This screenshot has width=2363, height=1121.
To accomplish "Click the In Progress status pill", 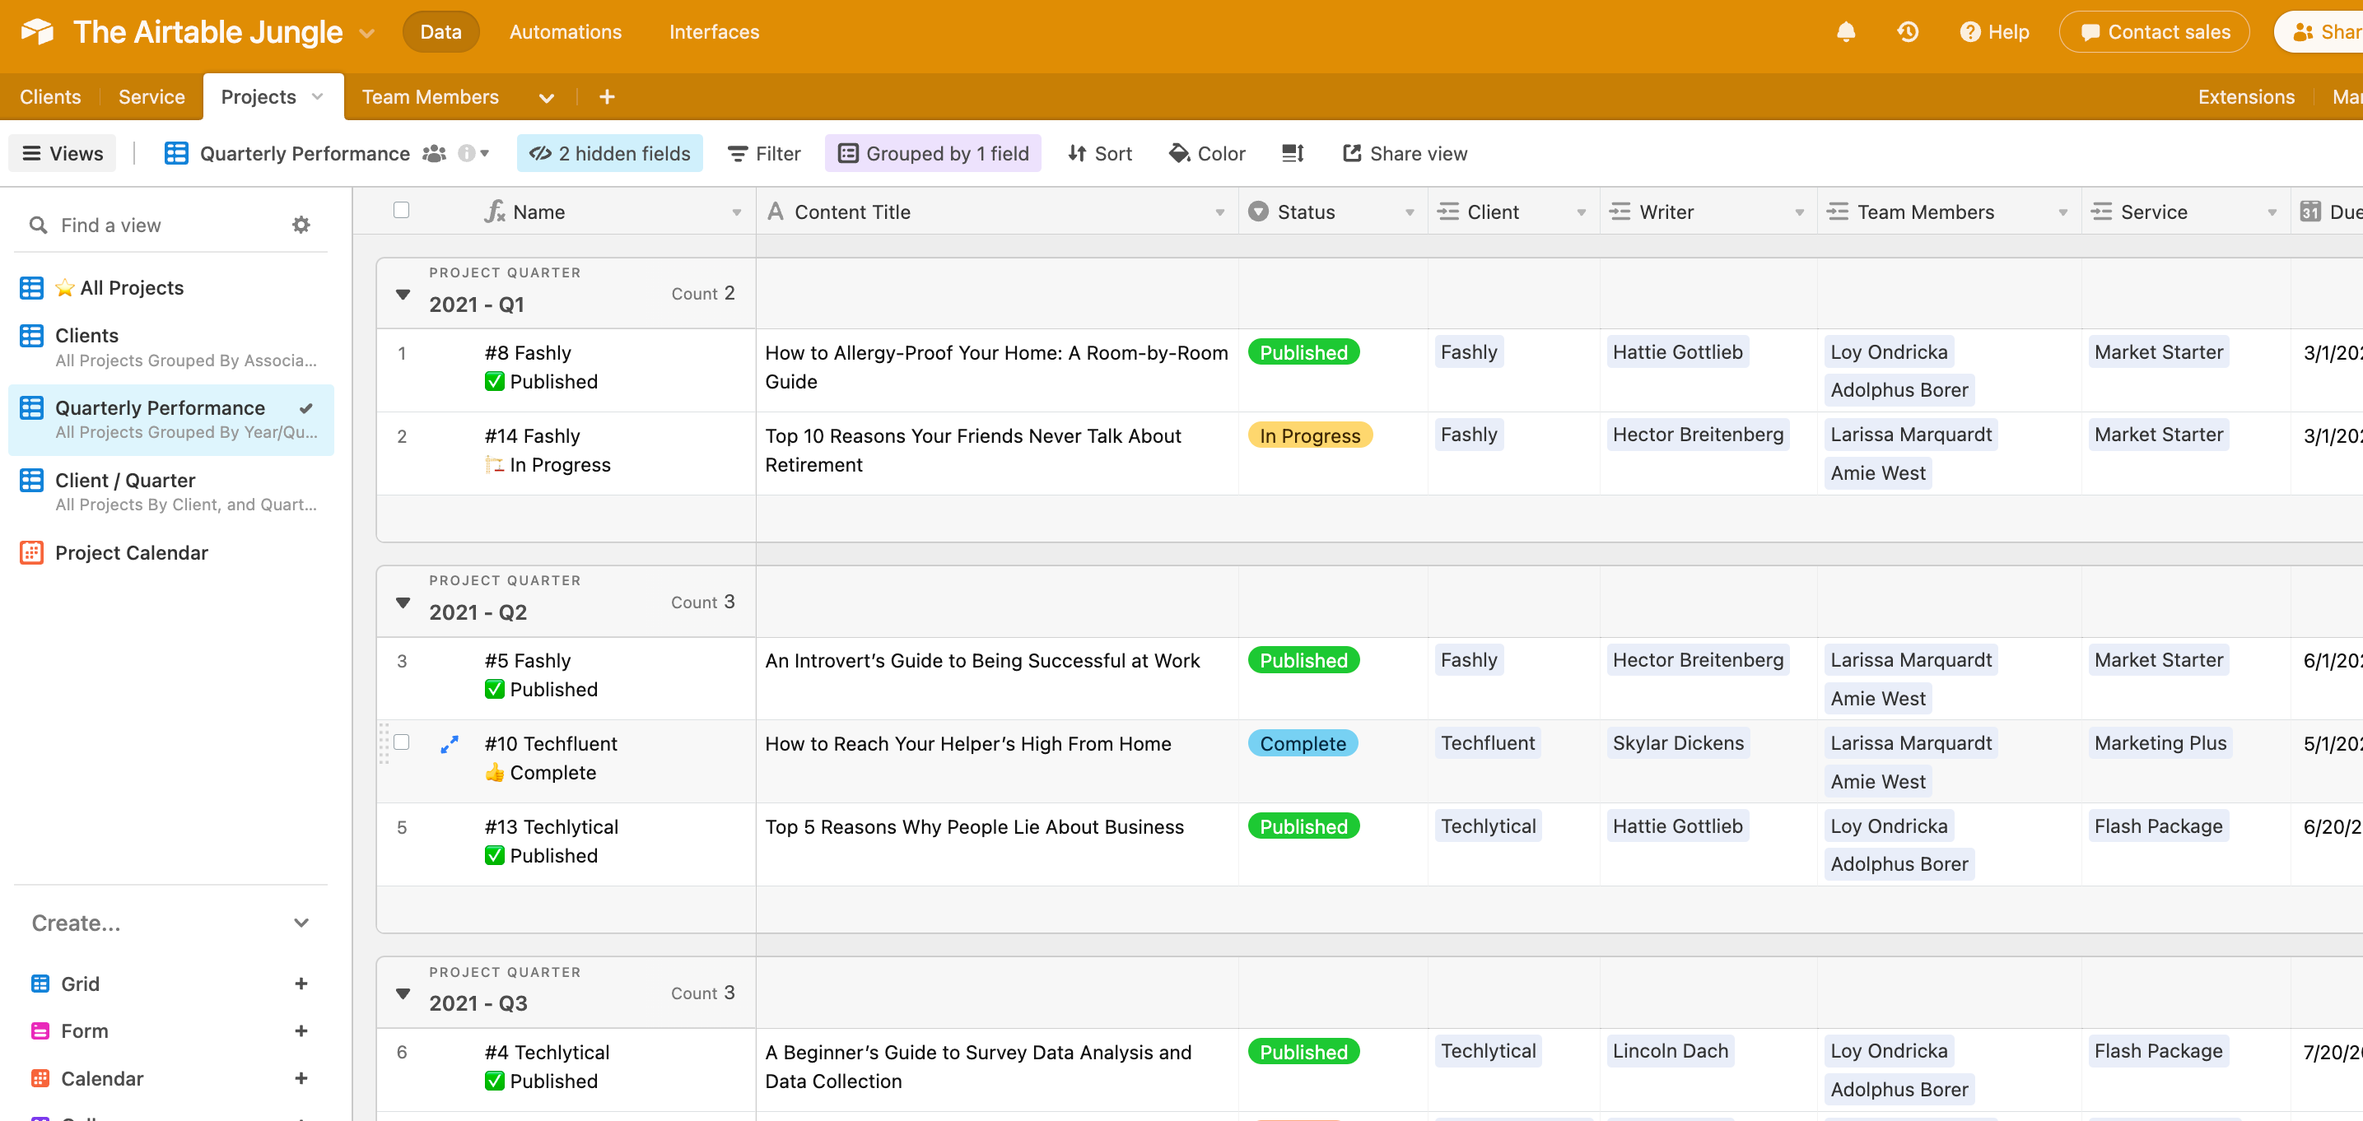I will [x=1309, y=435].
